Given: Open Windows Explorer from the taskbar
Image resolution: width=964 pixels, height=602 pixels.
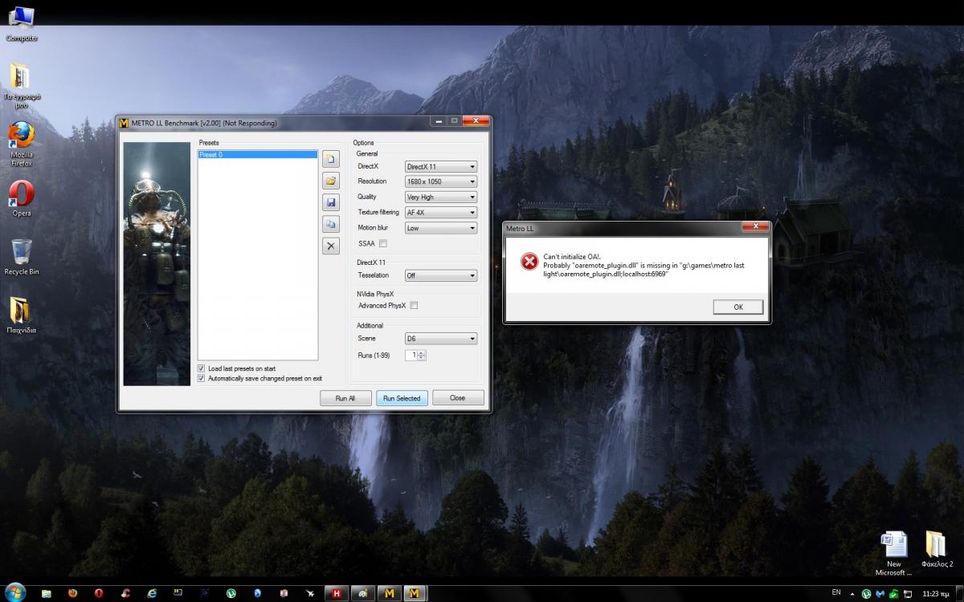Looking at the screenshot, I should pos(47,593).
